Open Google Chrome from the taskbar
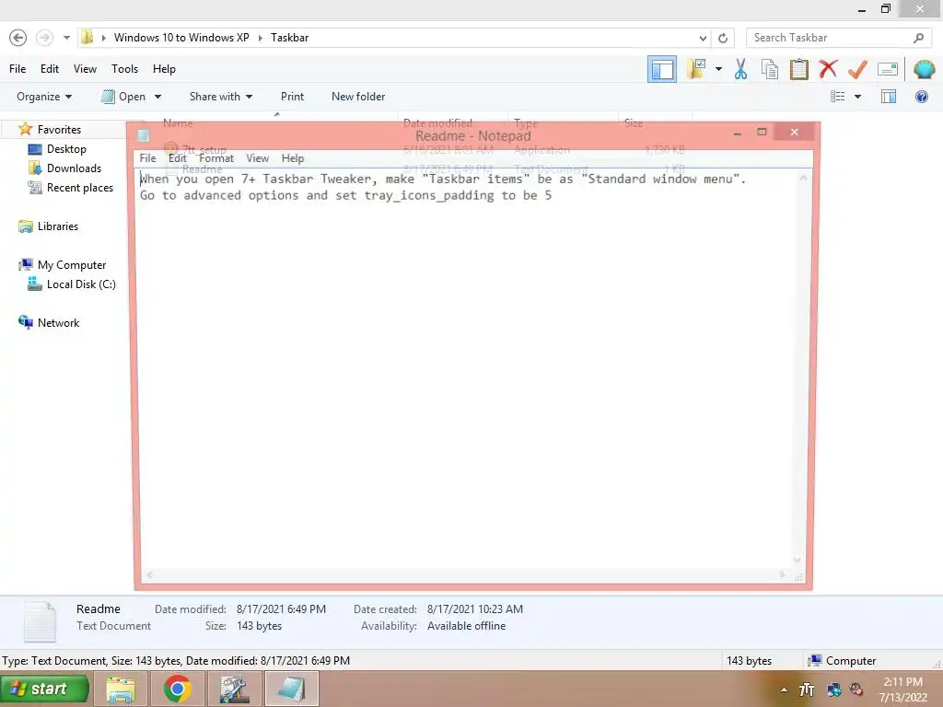943x707 pixels. [x=177, y=689]
